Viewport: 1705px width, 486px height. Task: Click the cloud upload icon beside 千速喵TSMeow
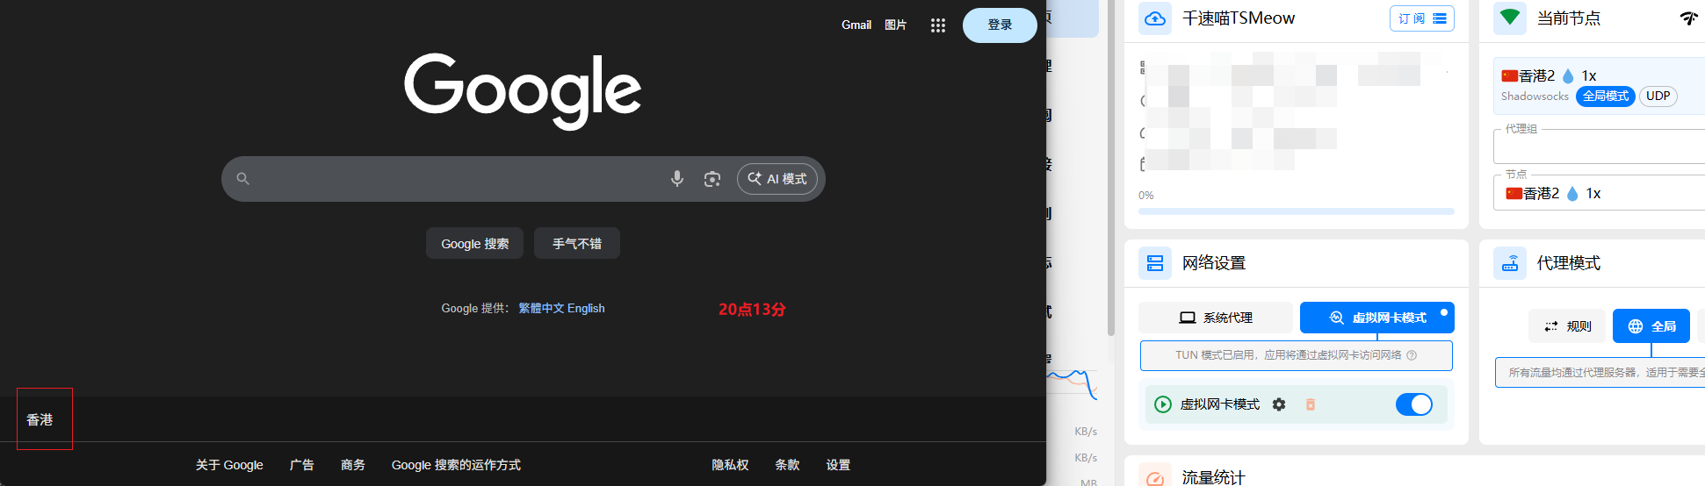[x=1155, y=18]
